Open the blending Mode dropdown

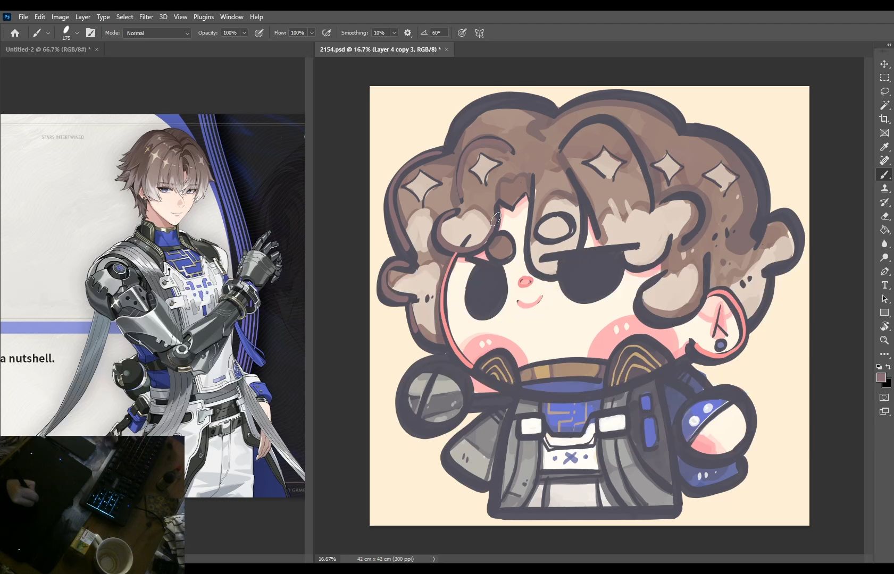157,33
